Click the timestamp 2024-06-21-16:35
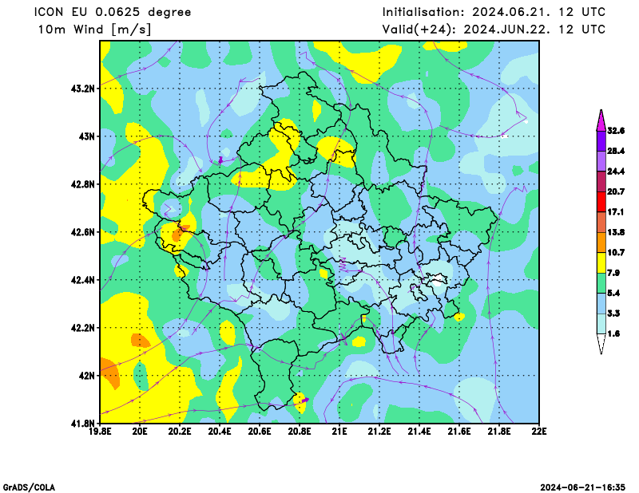This screenshot has height=493, width=639. click(x=582, y=487)
